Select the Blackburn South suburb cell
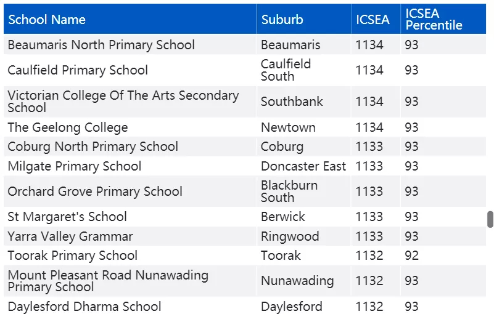Screen dimensions: 494x314 click(x=289, y=191)
